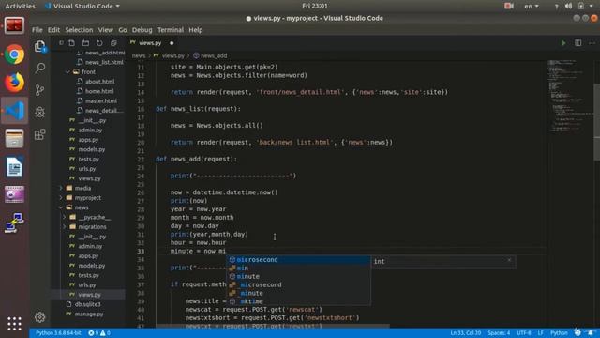Image resolution: width=600 pixels, height=338 pixels.
Task: Open the Manage gear at sidebar bottom
Action: pos(39,317)
